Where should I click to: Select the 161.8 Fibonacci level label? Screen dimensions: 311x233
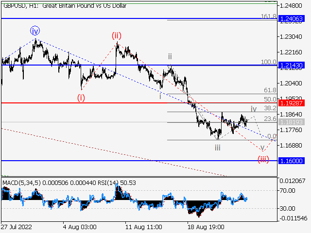268,17
